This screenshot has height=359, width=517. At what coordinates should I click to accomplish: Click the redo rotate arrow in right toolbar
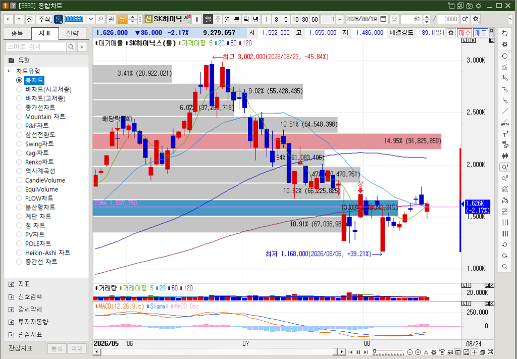tap(505, 256)
